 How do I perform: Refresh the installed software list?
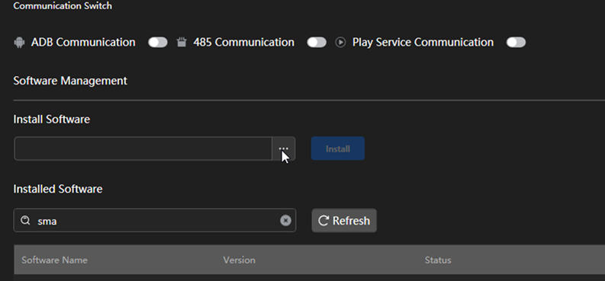tap(344, 221)
